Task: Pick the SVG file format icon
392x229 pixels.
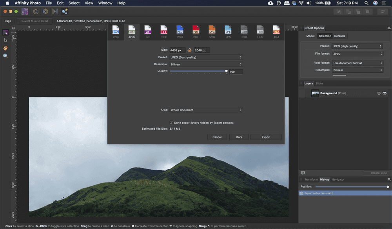Action: pos(212,32)
